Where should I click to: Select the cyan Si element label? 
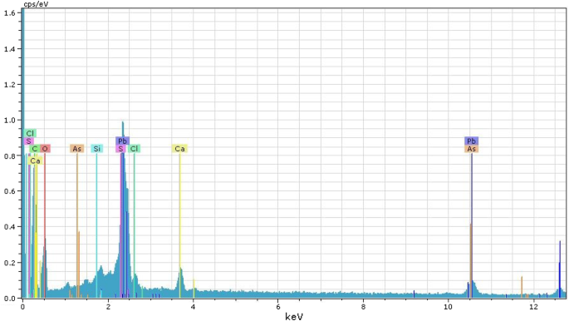[x=97, y=149]
